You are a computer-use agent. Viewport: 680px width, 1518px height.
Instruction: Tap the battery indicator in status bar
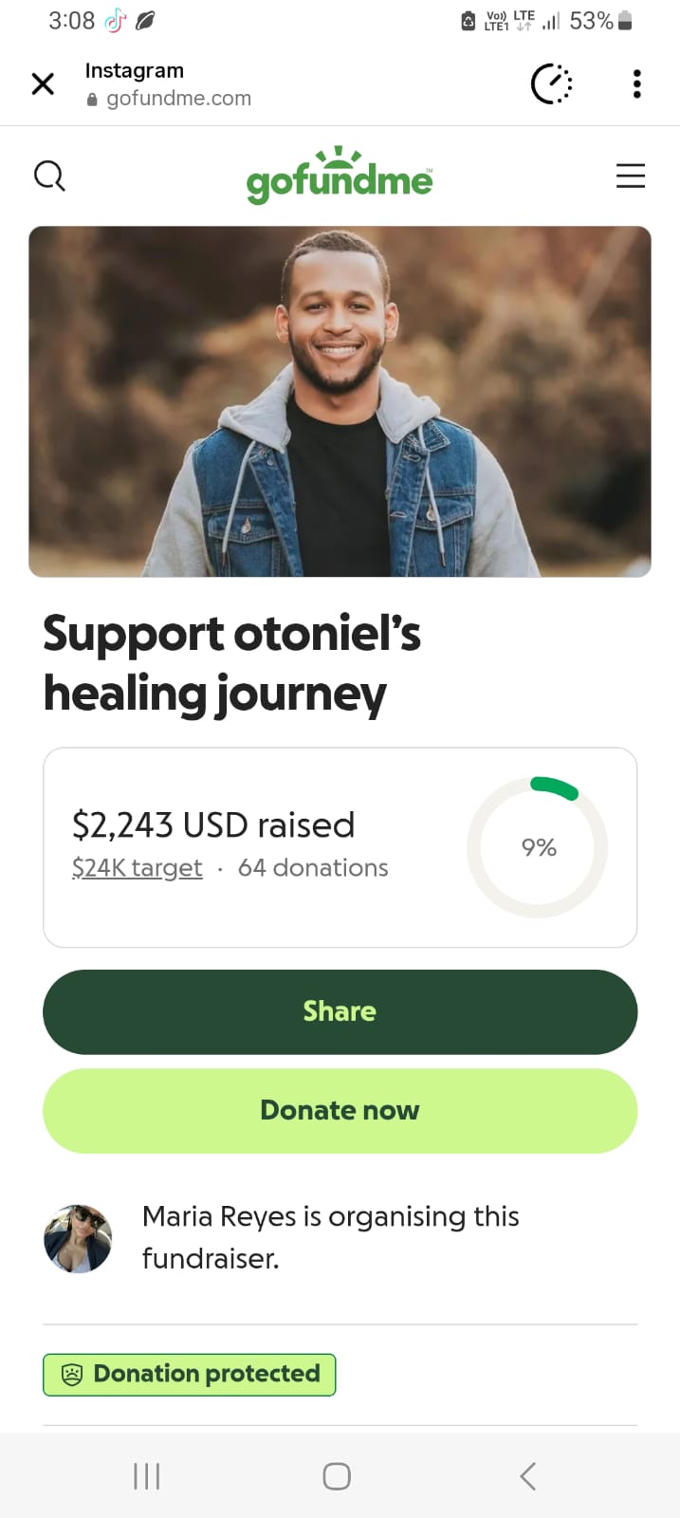[625, 21]
